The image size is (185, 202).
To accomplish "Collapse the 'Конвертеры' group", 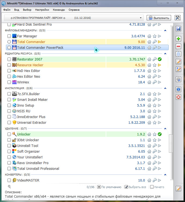I will (165, 175).
